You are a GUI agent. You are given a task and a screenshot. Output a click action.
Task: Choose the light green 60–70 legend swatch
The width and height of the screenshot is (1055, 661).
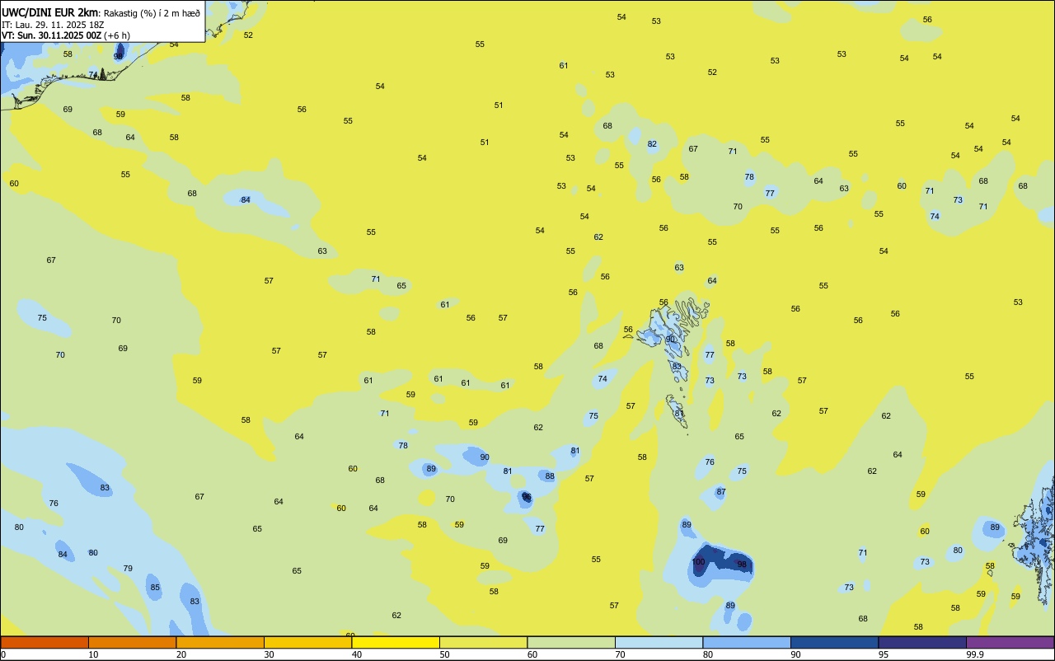pyautogui.click(x=571, y=642)
